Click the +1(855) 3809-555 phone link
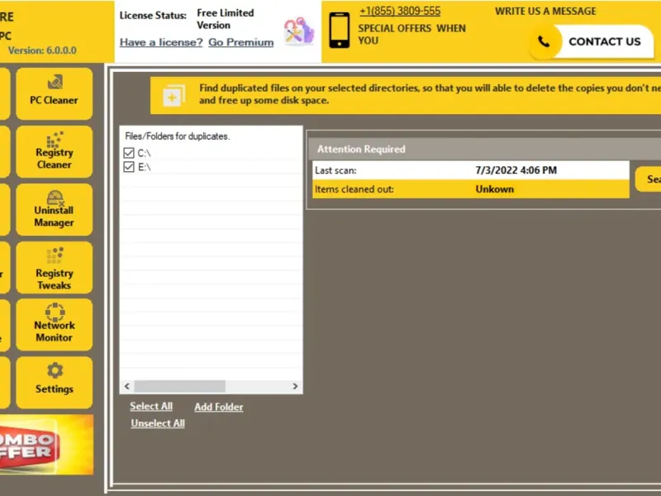 point(400,12)
